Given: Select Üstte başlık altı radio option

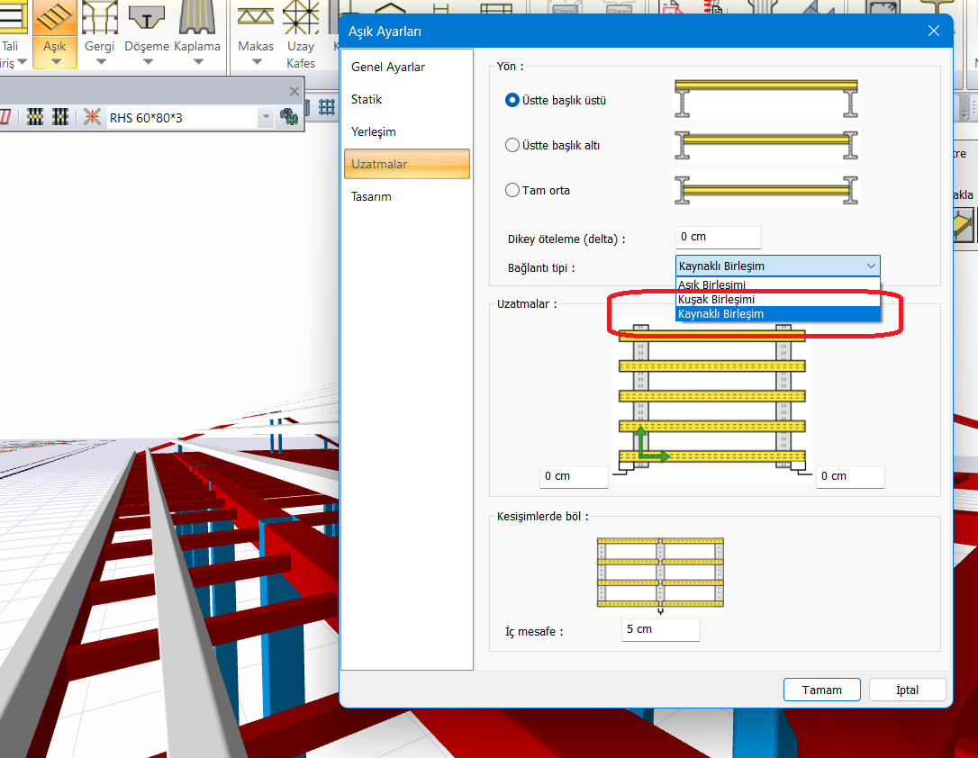Looking at the screenshot, I should coord(512,145).
